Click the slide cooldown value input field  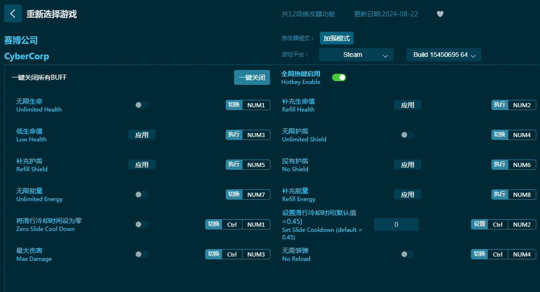coord(396,224)
